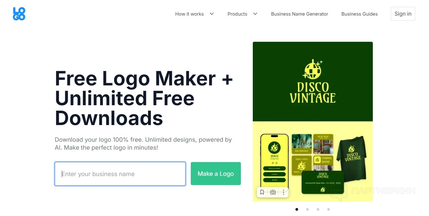Viewport: 429px width, 216px height.
Task: Open the Products menu
Action: [237, 14]
